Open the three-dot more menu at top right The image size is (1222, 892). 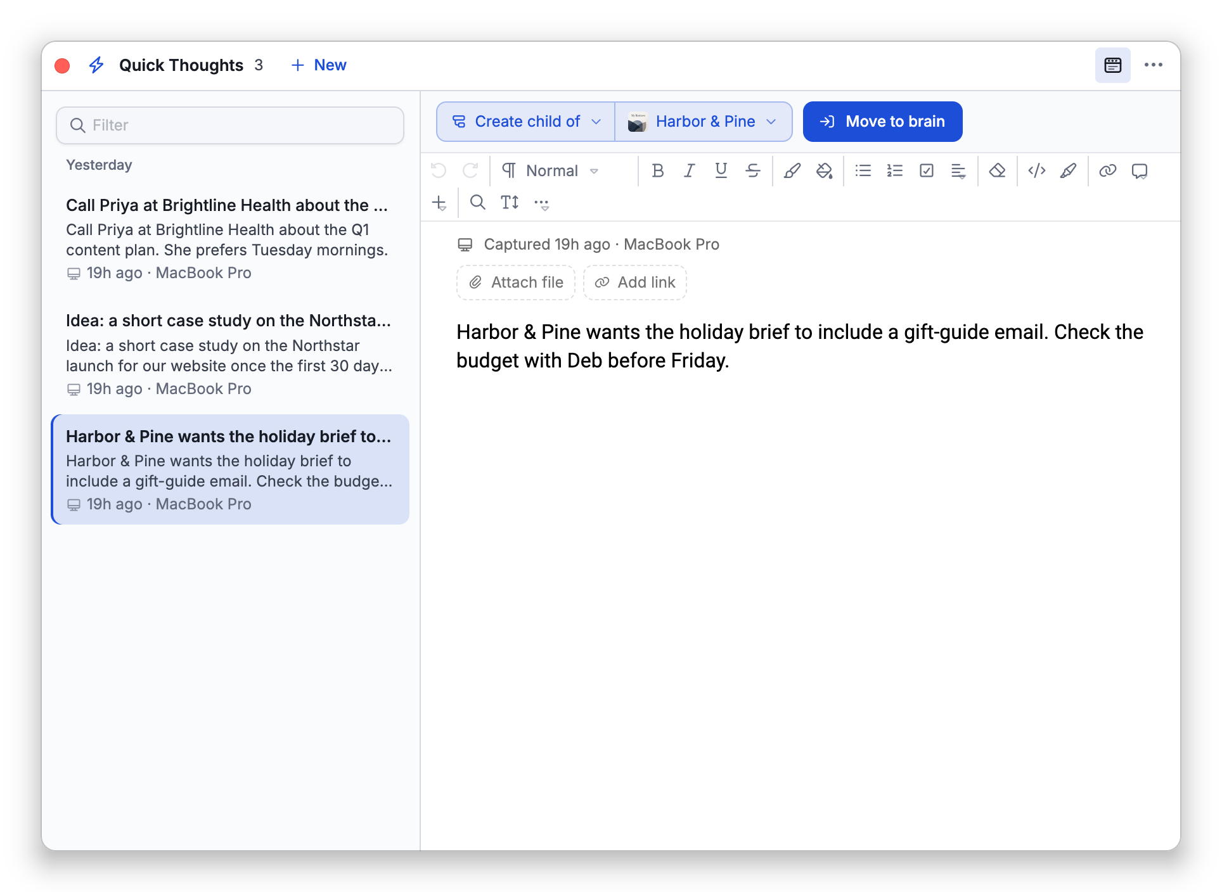[x=1154, y=65]
